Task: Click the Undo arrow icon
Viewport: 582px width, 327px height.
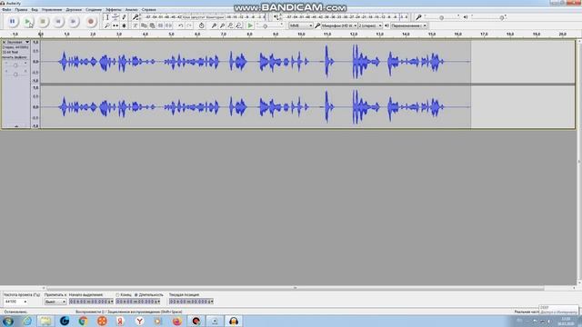Action: click(180, 25)
